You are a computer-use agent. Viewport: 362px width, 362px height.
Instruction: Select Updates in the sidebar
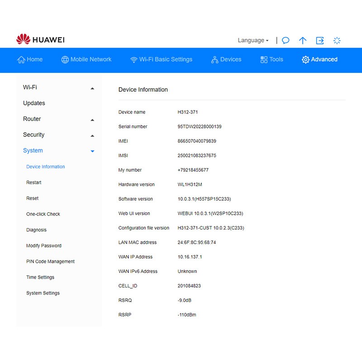coord(34,103)
